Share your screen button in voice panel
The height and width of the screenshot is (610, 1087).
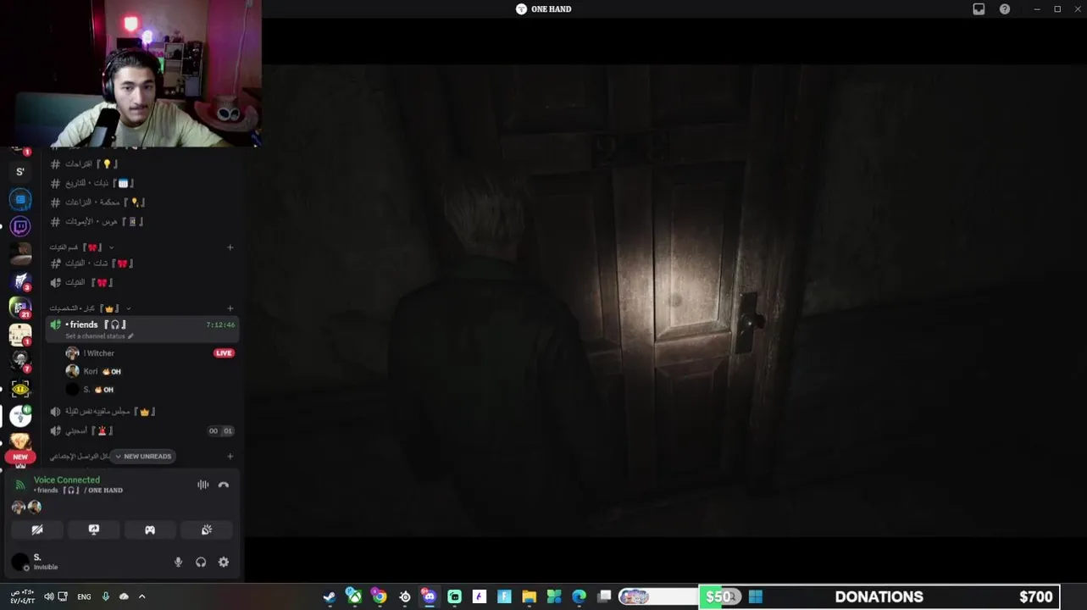(x=94, y=530)
